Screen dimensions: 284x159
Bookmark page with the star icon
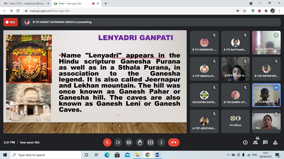coord(245,11)
